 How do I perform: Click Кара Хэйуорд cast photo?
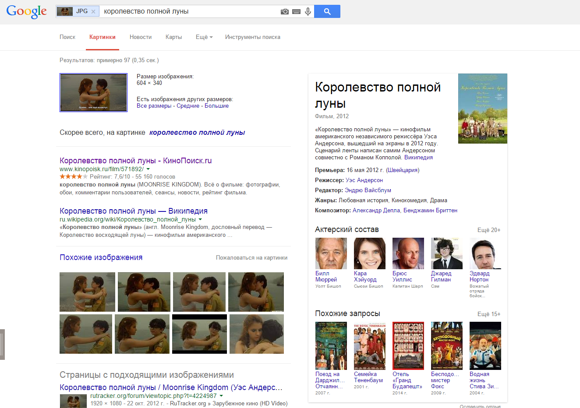[x=370, y=253]
